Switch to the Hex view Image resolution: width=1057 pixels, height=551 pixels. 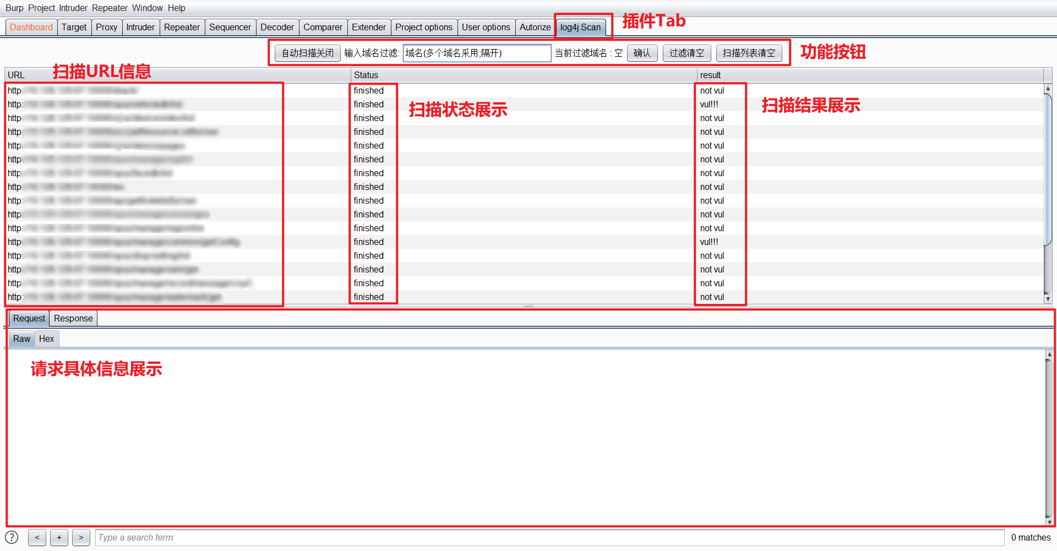47,339
